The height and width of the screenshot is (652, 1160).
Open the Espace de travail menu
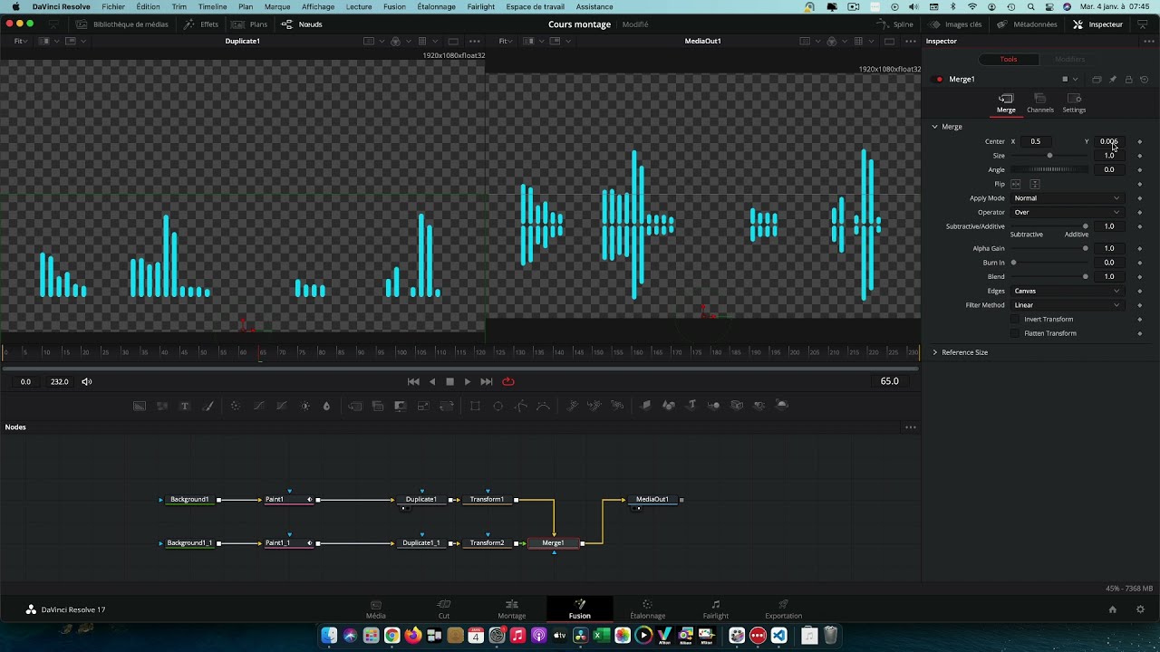[535, 6]
